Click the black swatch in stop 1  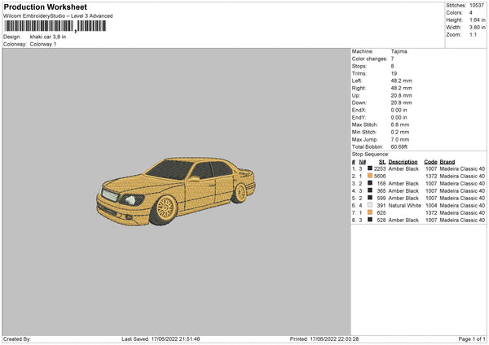370,168
